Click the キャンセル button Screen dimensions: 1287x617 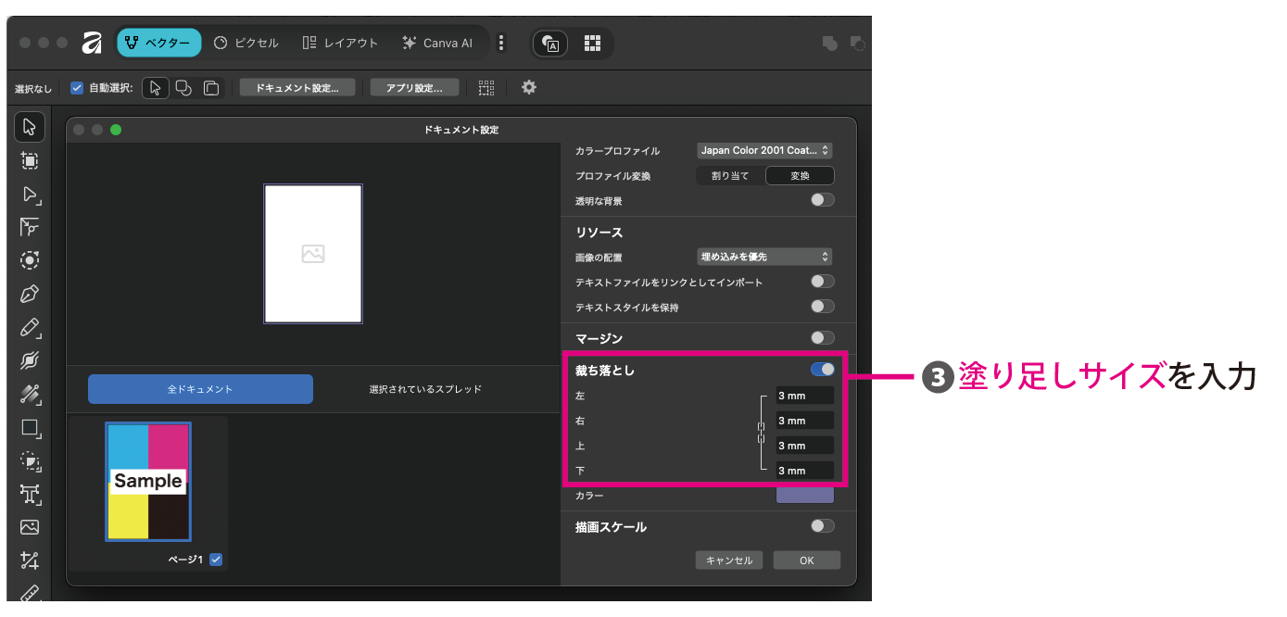pos(729,560)
